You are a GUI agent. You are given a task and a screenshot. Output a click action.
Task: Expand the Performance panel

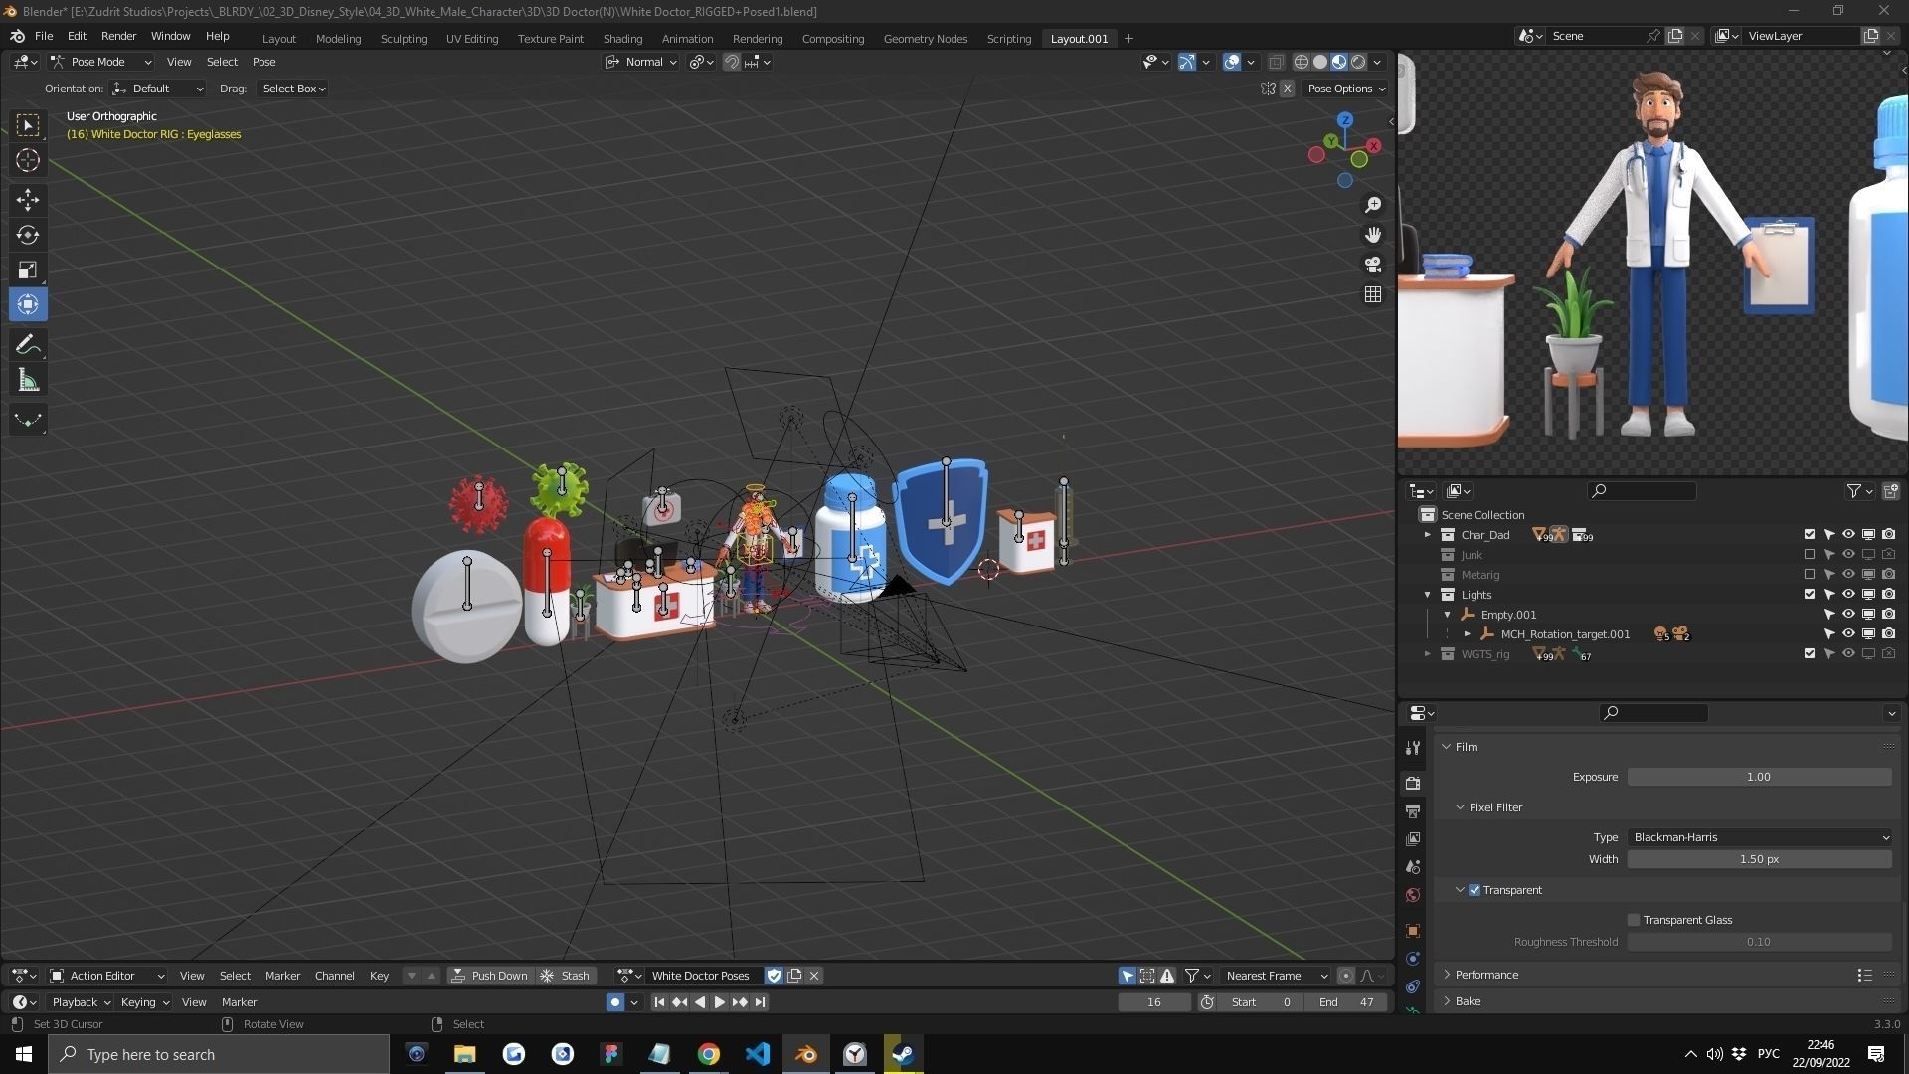point(1486,975)
